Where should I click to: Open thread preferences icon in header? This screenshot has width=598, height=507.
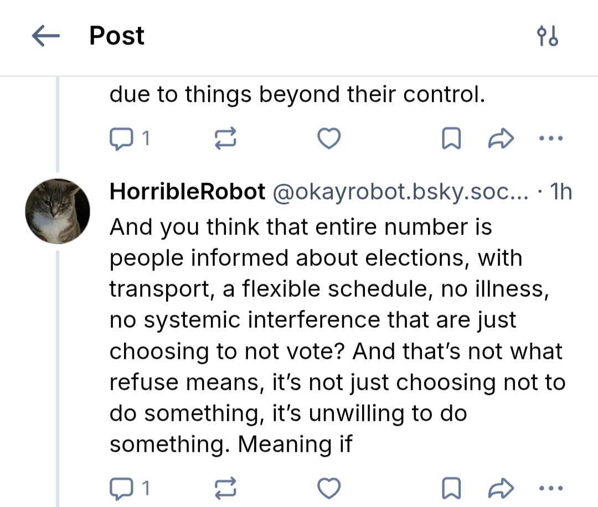548,36
